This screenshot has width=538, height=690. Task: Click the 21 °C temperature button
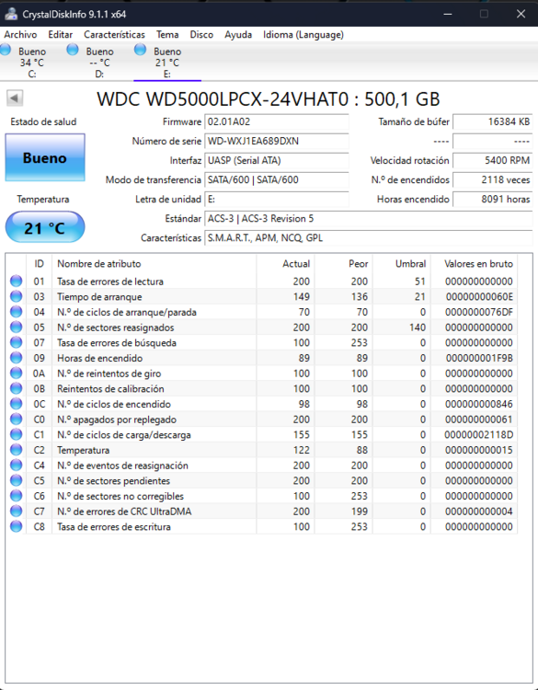45,227
